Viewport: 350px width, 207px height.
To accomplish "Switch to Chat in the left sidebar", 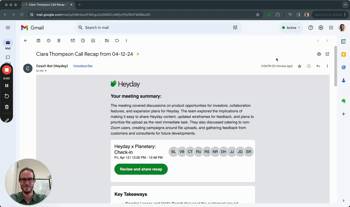I will (8, 58).
